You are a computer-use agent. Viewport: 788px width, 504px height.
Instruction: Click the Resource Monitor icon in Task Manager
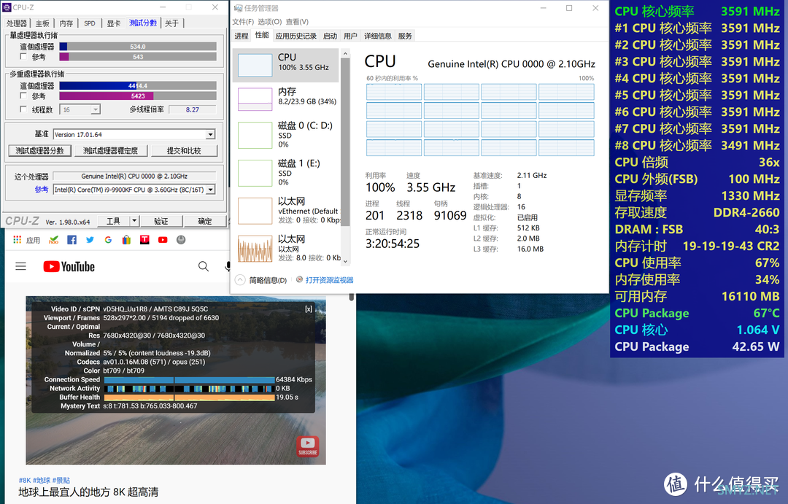click(x=300, y=279)
